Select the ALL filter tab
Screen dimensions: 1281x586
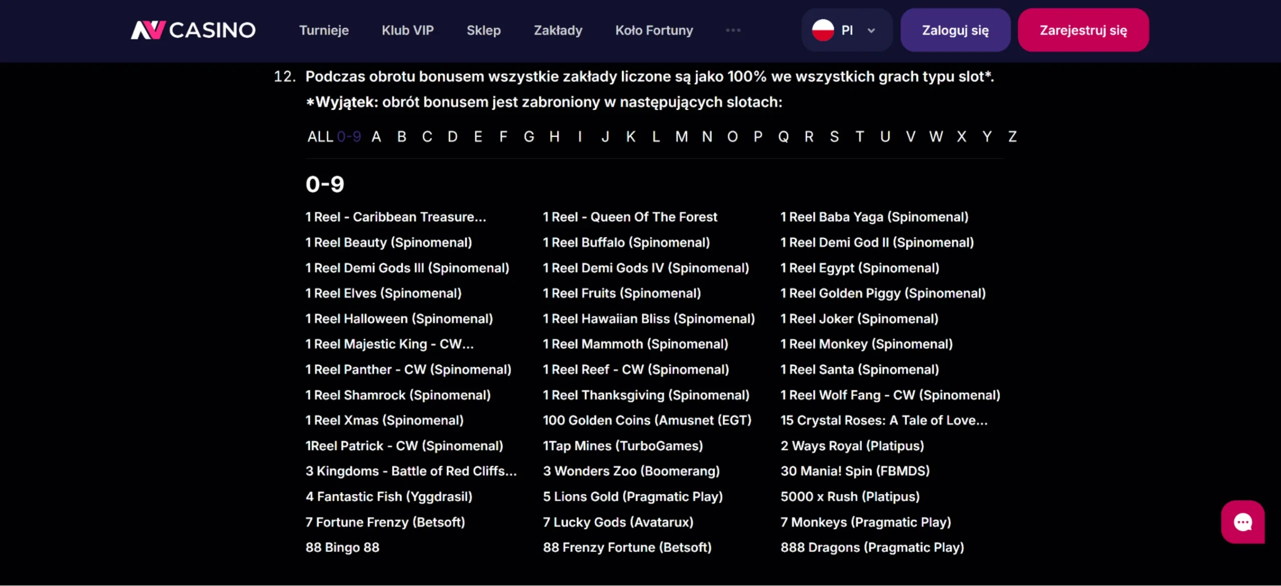320,137
